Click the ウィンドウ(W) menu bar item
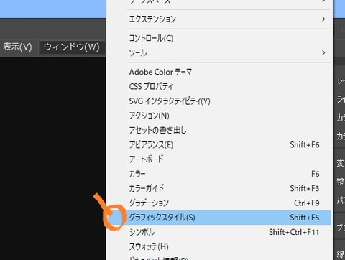345x260 pixels. pos(72,47)
